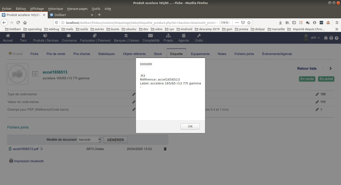This screenshot has width=341, height=185.
Task: Open the Marque-pages menu
Action: 77,9
